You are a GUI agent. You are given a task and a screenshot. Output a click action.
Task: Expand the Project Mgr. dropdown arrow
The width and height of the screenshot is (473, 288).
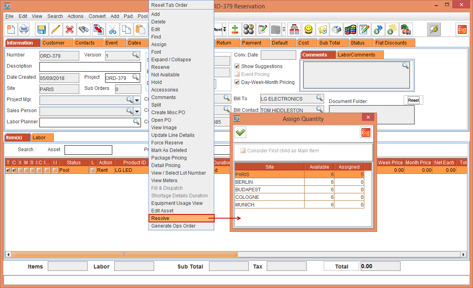(137, 100)
